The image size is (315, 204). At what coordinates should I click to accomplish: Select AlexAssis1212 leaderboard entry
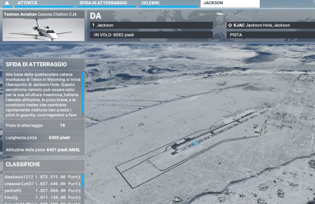coord(42,177)
